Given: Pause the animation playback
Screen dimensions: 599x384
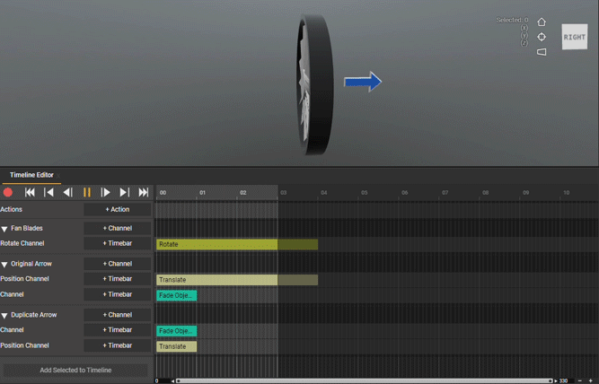Looking at the screenshot, I should (x=86, y=192).
